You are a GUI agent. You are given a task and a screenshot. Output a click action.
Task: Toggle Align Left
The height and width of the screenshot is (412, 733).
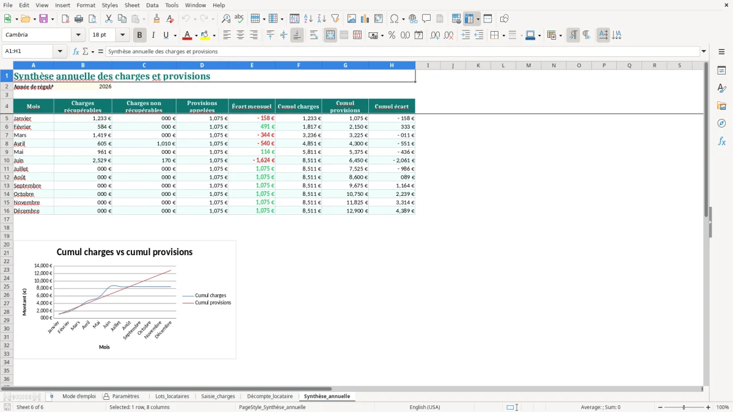click(227, 35)
